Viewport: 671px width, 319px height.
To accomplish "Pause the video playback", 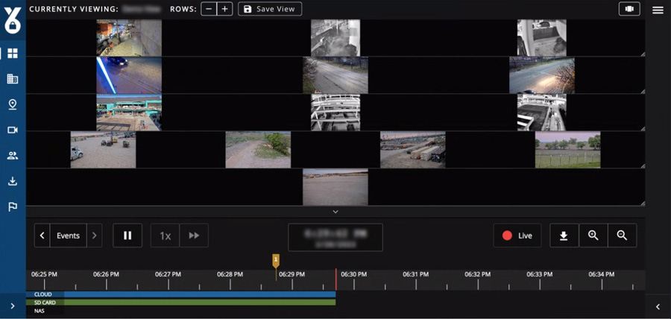I will pos(127,236).
